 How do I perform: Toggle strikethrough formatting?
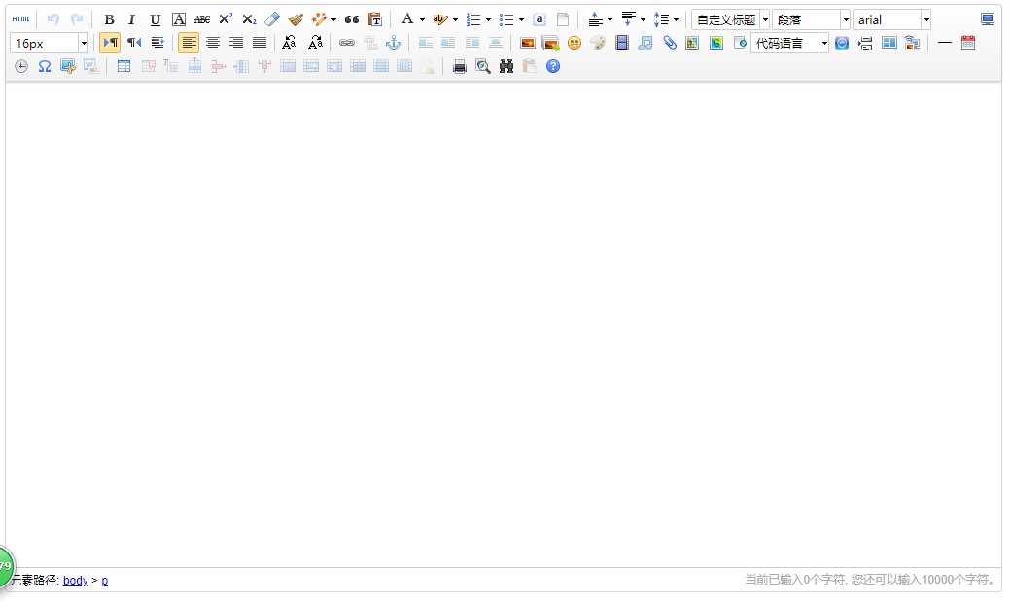[202, 20]
